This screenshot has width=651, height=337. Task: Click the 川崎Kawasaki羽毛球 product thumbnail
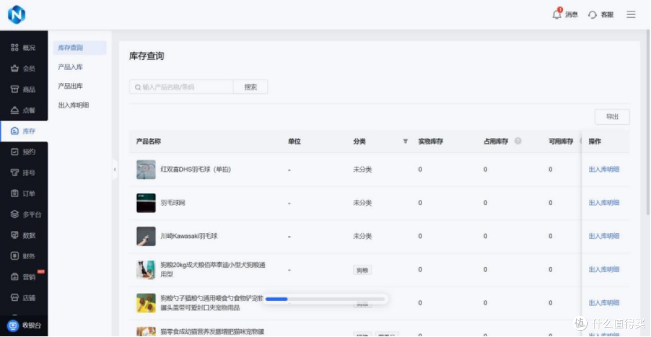(146, 236)
